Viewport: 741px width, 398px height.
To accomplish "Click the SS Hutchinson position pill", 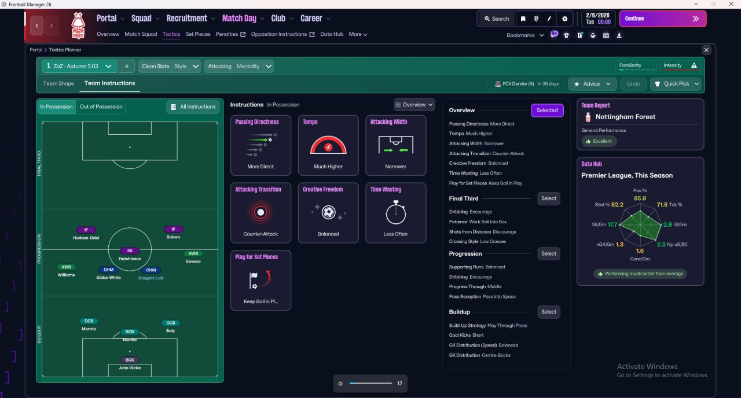I will pyautogui.click(x=130, y=251).
